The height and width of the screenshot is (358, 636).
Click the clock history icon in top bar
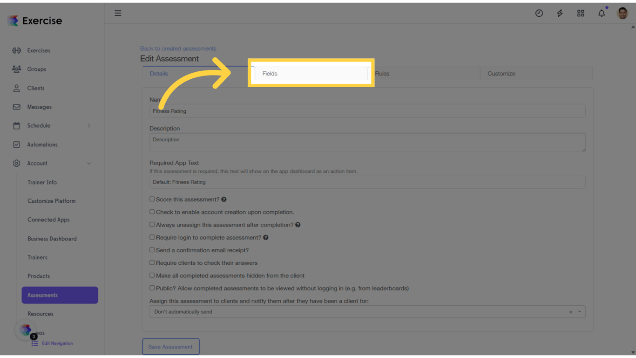[x=539, y=13]
